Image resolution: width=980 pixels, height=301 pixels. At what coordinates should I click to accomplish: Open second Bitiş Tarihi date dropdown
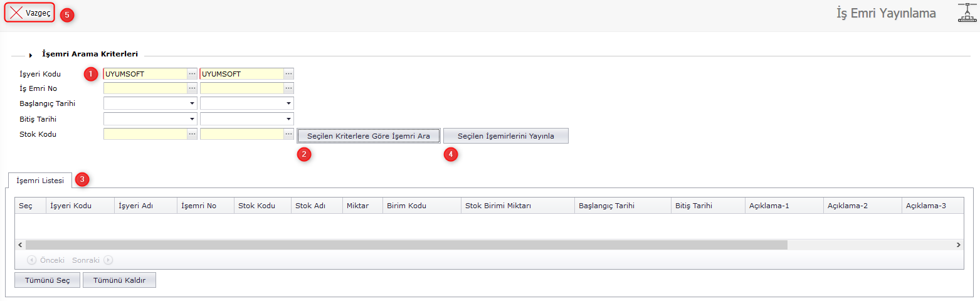pos(288,119)
